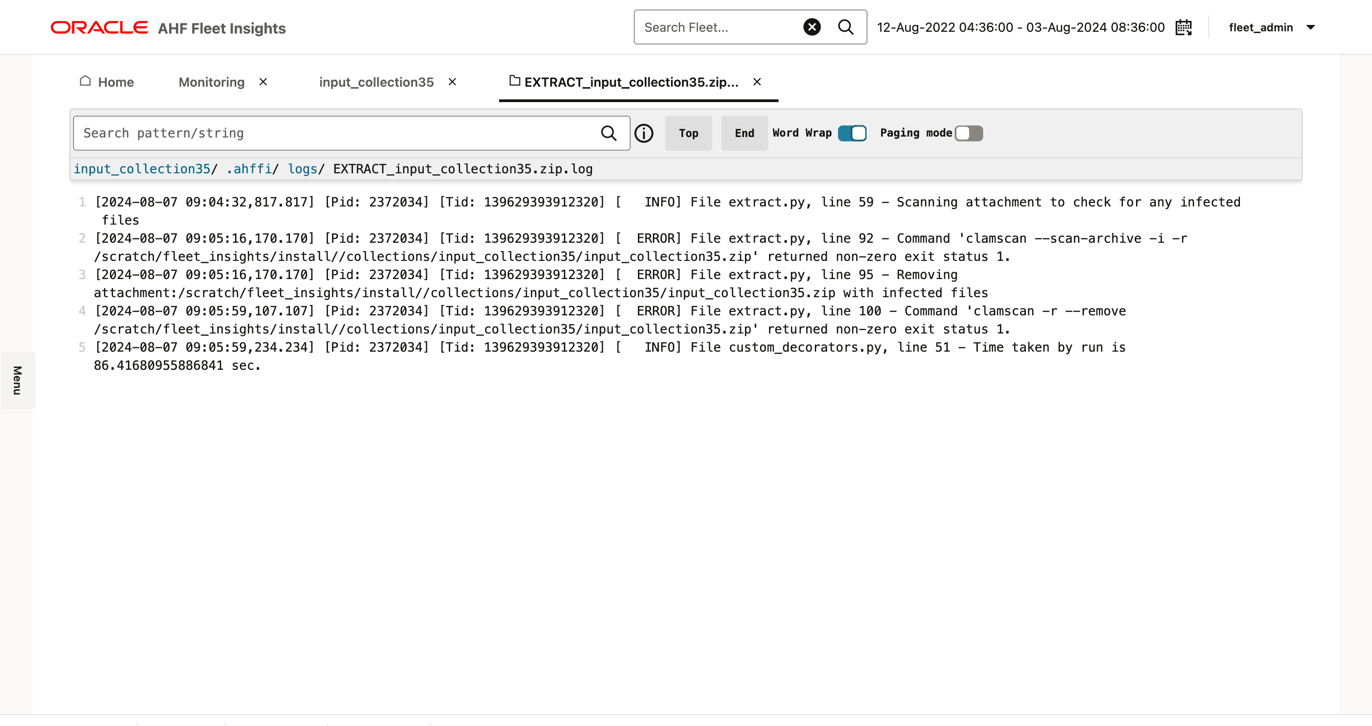Click into the Search pattern/string field

(319, 132)
